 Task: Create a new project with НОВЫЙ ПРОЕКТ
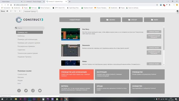75,20
